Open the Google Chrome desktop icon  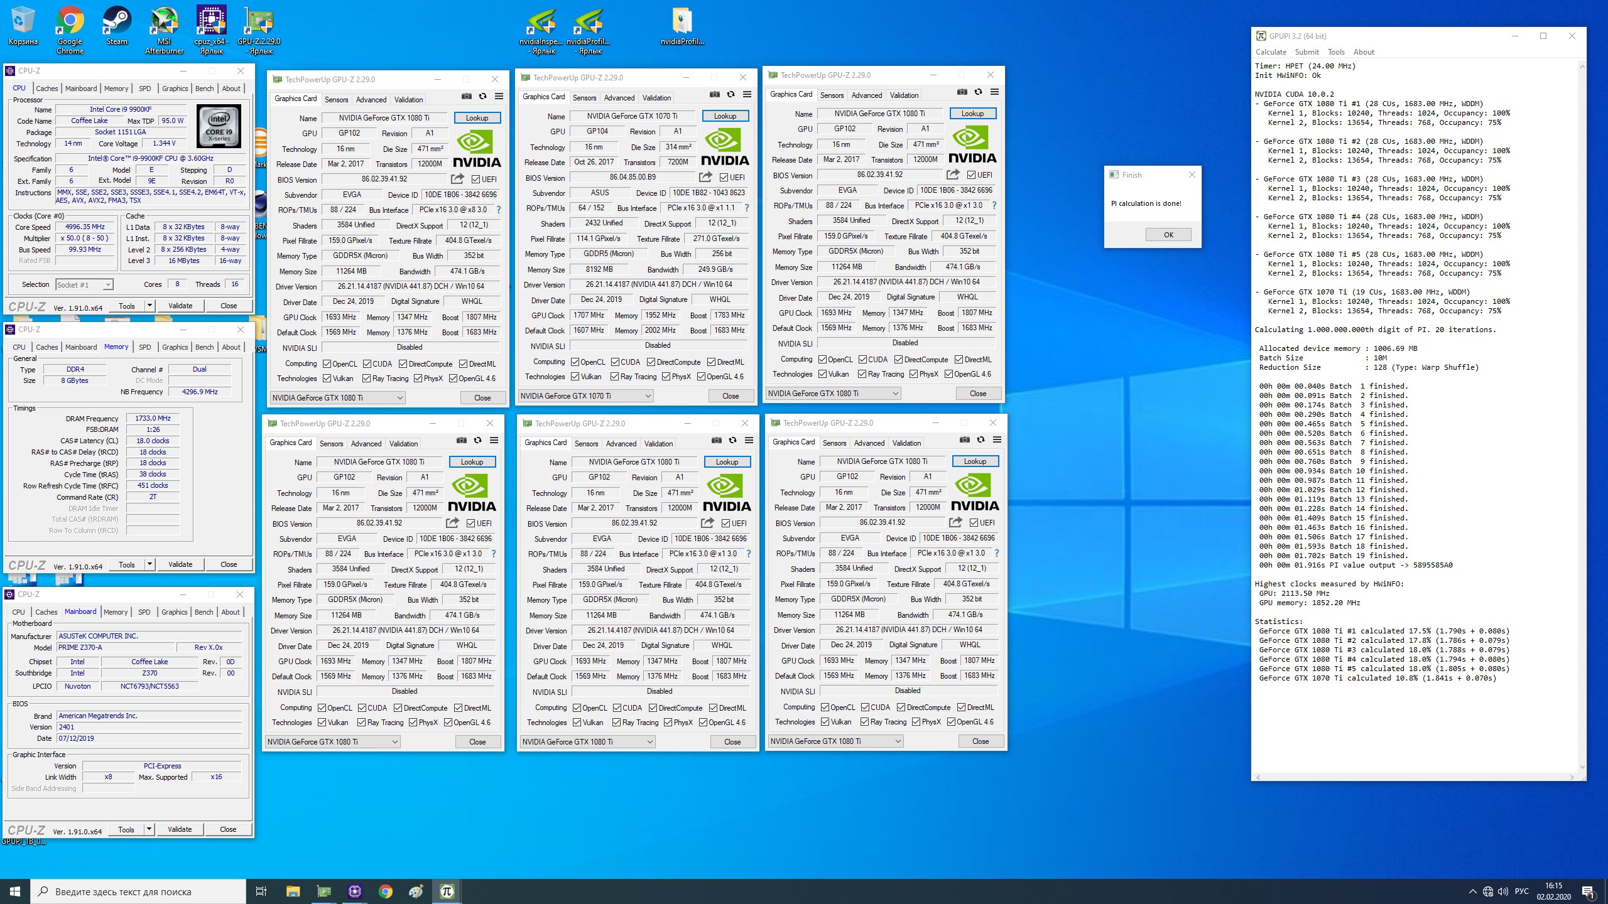(70, 30)
